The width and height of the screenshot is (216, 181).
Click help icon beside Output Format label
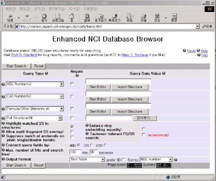point(3,159)
